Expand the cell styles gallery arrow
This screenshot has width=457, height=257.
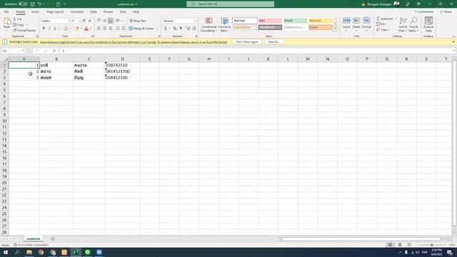coord(335,29)
